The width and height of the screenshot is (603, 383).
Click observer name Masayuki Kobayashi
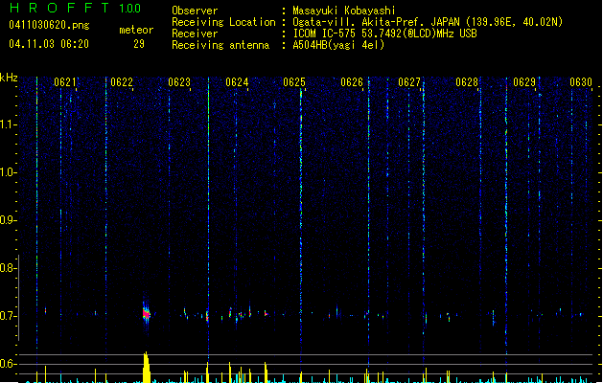[344, 11]
